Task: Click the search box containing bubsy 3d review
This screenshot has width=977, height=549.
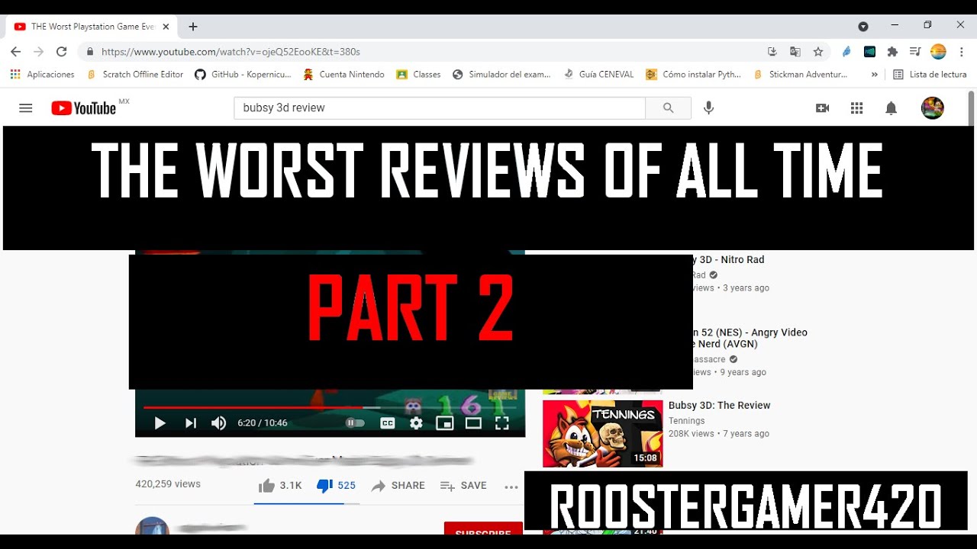Action: pos(439,108)
